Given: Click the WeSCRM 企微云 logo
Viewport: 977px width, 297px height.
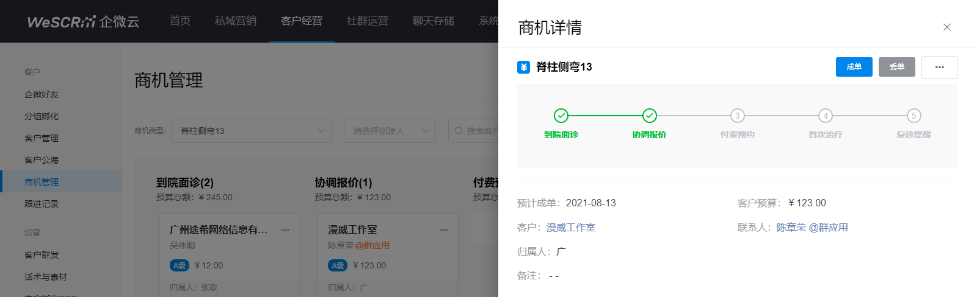Looking at the screenshot, I should coord(83,21).
